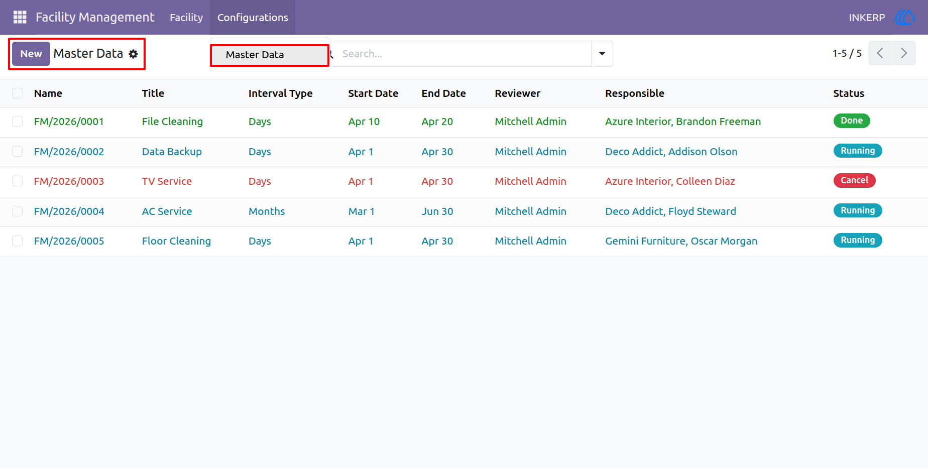Click the INKERP company logo icon

tap(904, 18)
